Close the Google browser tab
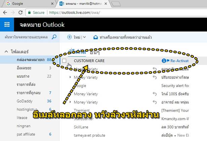The image size is (207, 141). (x=52, y=4)
